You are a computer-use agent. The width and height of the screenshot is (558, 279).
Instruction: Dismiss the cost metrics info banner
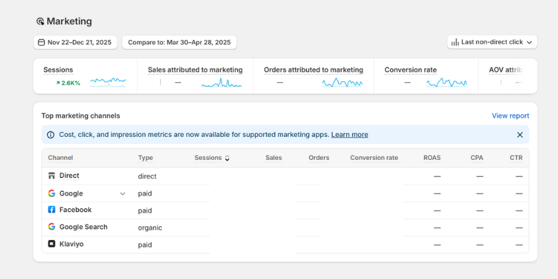(520, 134)
